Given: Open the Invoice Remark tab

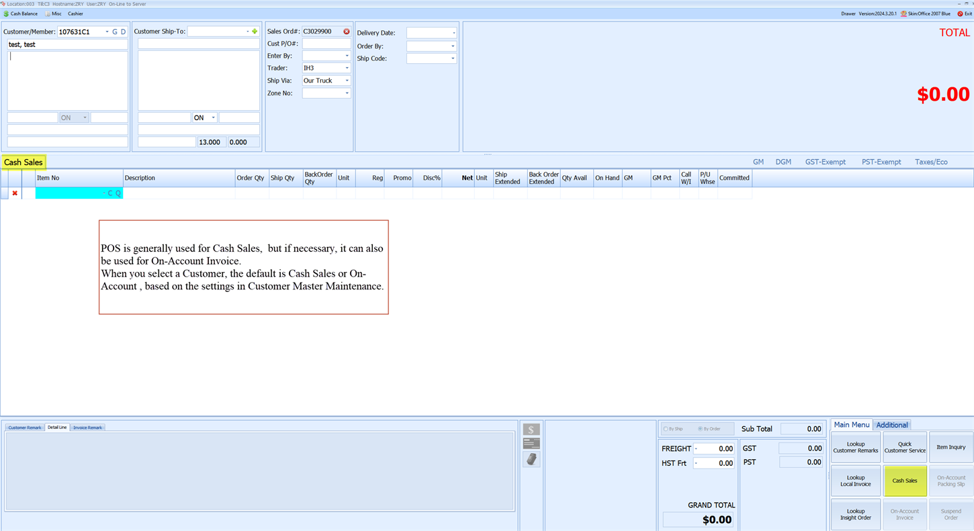Looking at the screenshot, I should [x=87, y=428].
